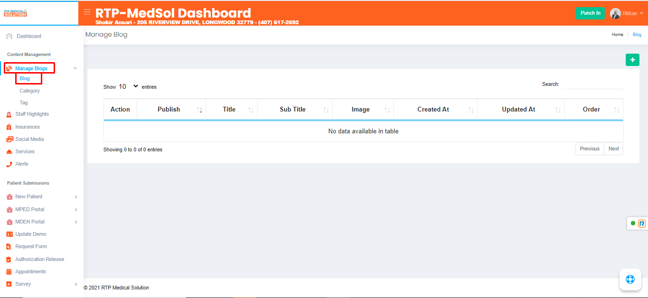Click the Appointments calendar icon
The image size is (648, 298).
[9, 272]
